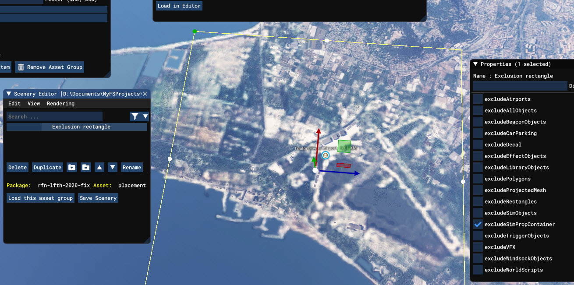The image size is (574, 285).
Task: Enable excludeDecal checkbox
Action: tap(478, 144)
